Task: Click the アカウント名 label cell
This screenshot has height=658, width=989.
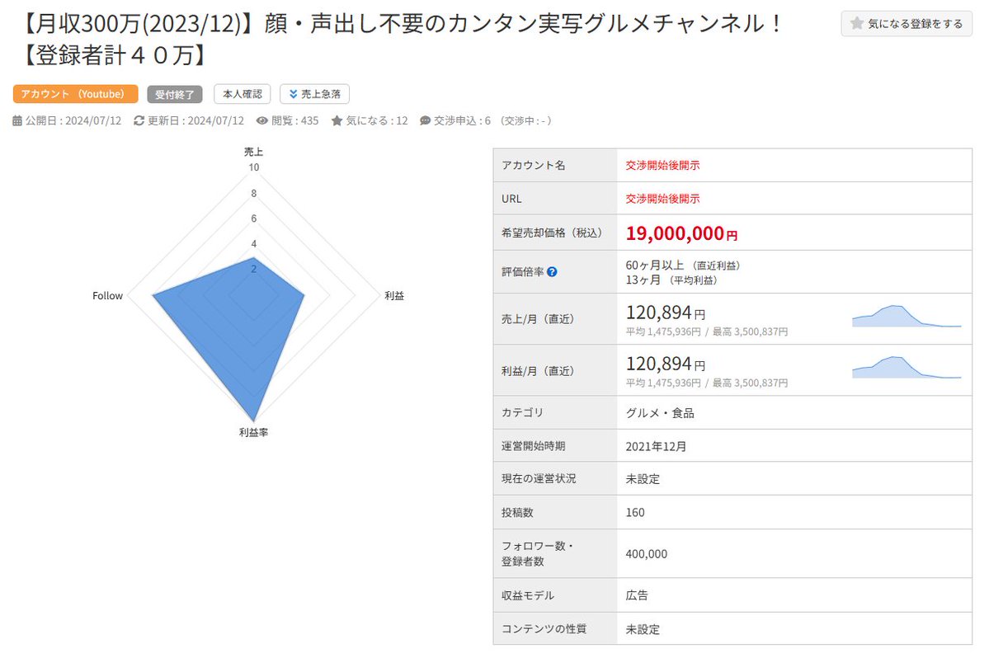Action: coord(555,165)
